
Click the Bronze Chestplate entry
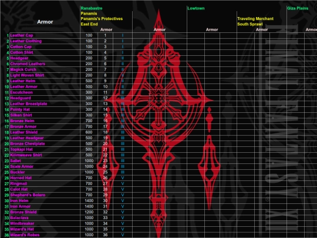(x=28, y=144)
